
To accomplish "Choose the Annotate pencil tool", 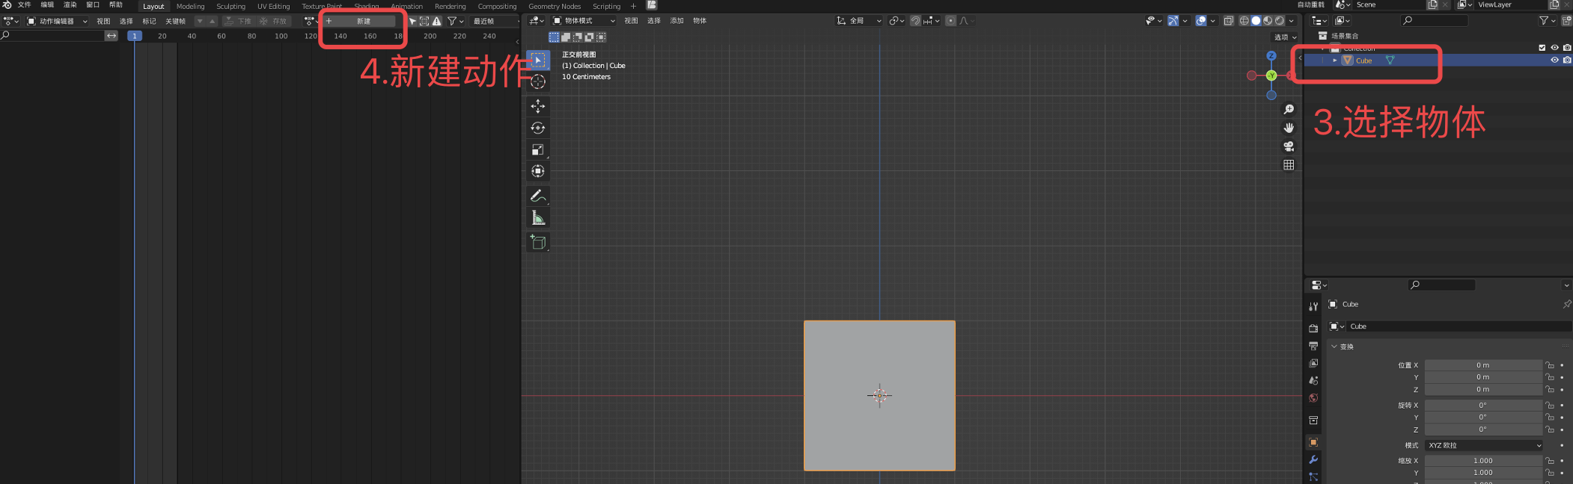I will pyautogui.click(x=537, y=196).
